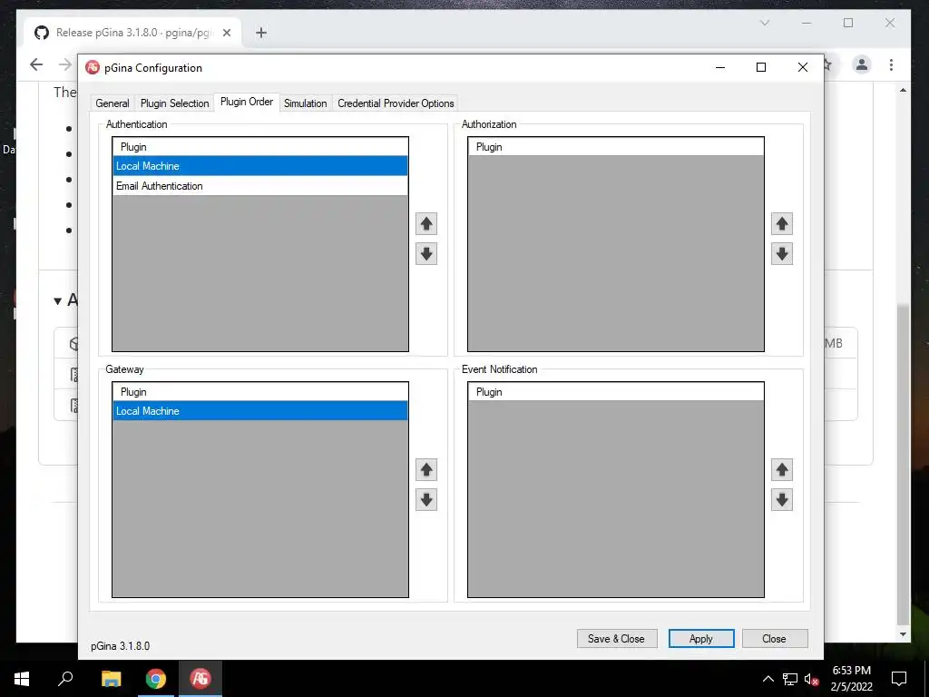The width and height of the screenshot is (929, 697).
Task: Switch to the General tab
Action: [x=112, y=103]
